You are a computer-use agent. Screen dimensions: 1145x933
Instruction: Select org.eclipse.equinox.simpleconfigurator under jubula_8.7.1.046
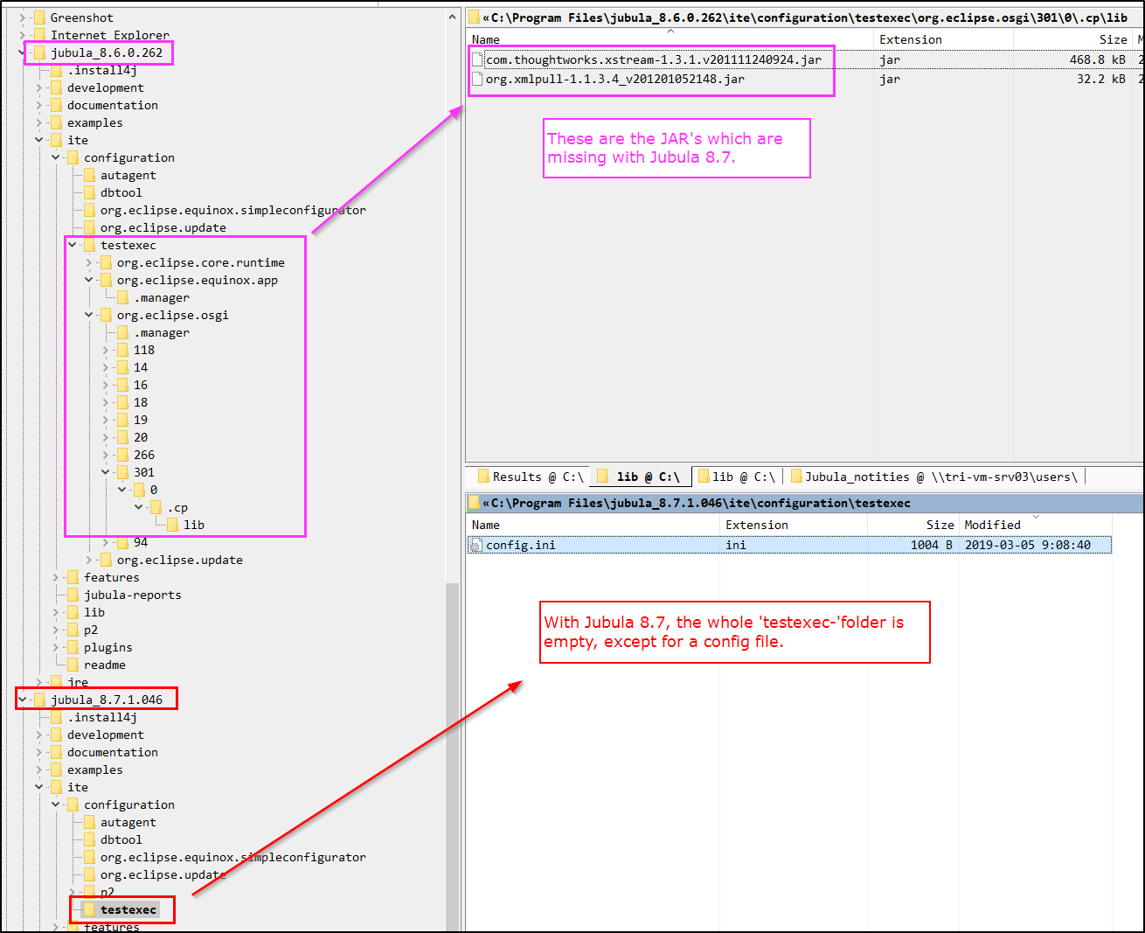[233, 857]
